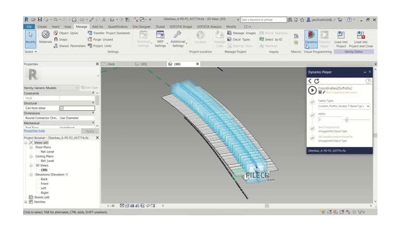Collapse the 3D Views node
The image size is (401, 232).
[31, 165]
